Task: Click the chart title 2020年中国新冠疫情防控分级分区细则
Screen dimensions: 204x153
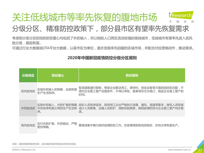Action: point(102,58)
